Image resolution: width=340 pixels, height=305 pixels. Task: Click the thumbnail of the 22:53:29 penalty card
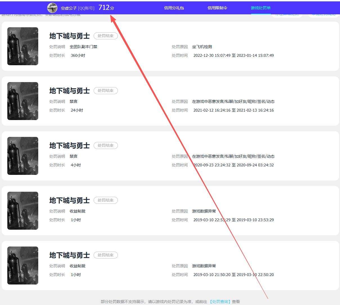pos(23,211)
